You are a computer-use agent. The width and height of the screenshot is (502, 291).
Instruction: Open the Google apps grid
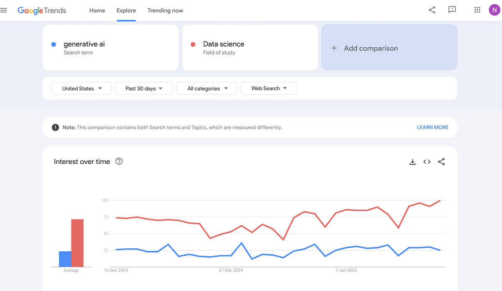point(477,10)
